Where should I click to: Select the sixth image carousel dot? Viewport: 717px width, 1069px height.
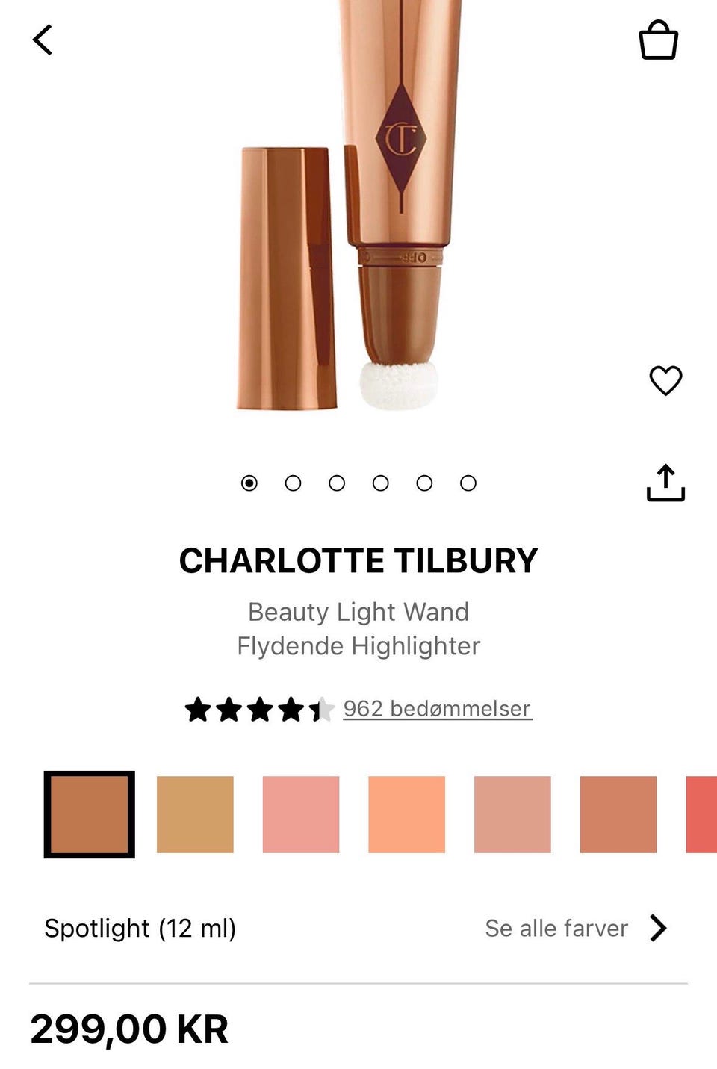click(468, 483)
